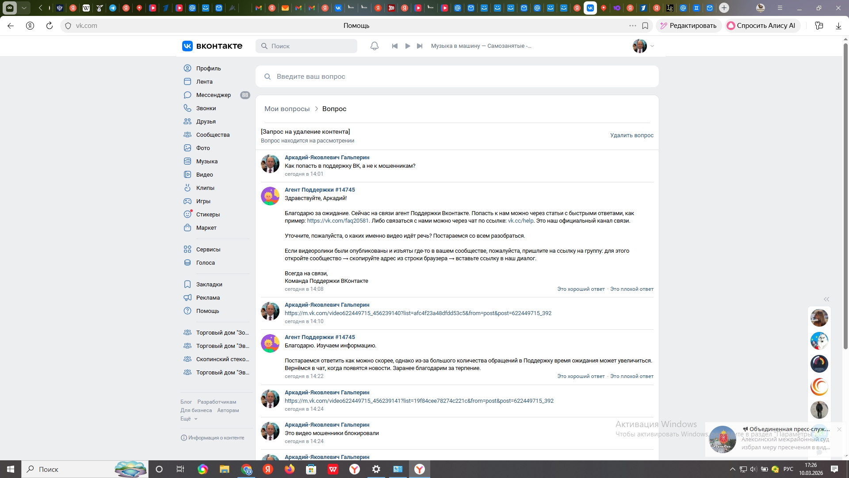Bookmark page with browser bookmark icon

tap(645, 26)
